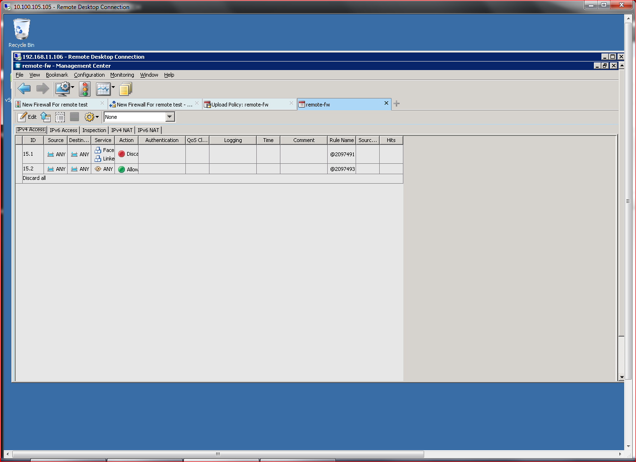
Task: Click the outer window horizontal scrollbar
Action: coord(218,454)
